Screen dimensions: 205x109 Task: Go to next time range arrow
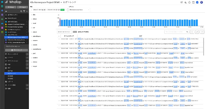66,10
